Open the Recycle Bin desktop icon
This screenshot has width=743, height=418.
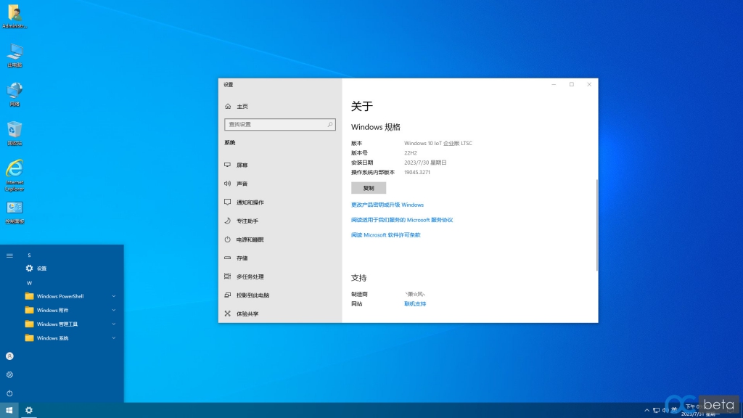coord(15,134)
